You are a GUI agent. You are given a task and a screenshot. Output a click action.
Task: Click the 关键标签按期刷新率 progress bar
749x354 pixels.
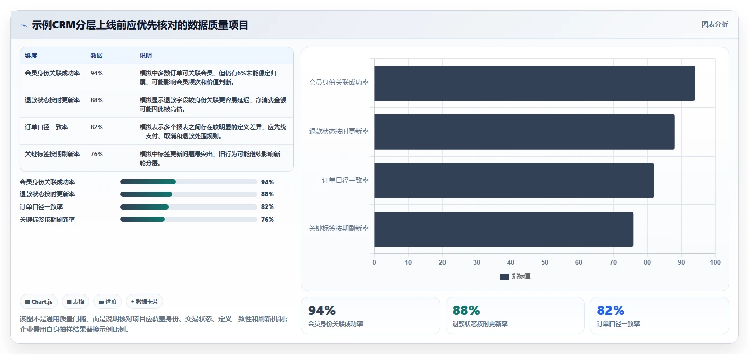coord(188,219)
